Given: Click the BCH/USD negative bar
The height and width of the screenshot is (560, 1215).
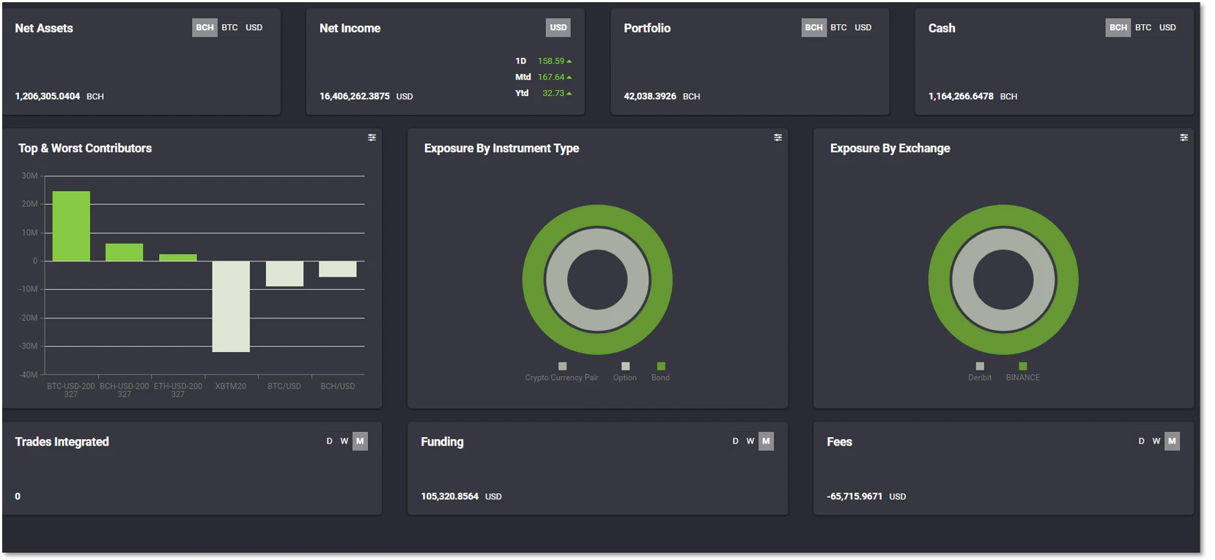Looking at the screenshot, I should pyautogui.click(x=338, y=269).
